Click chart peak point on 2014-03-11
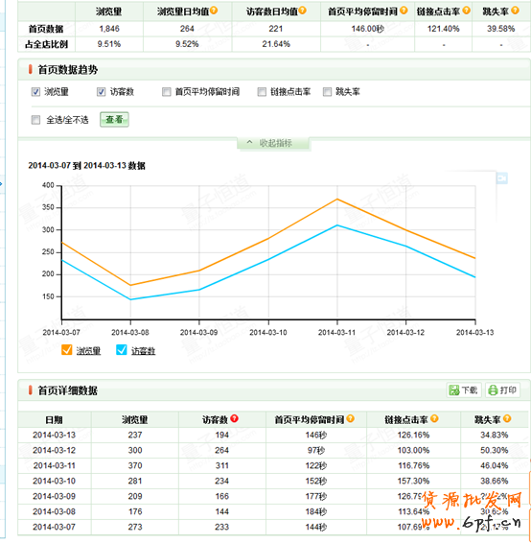 click(337, 200)
